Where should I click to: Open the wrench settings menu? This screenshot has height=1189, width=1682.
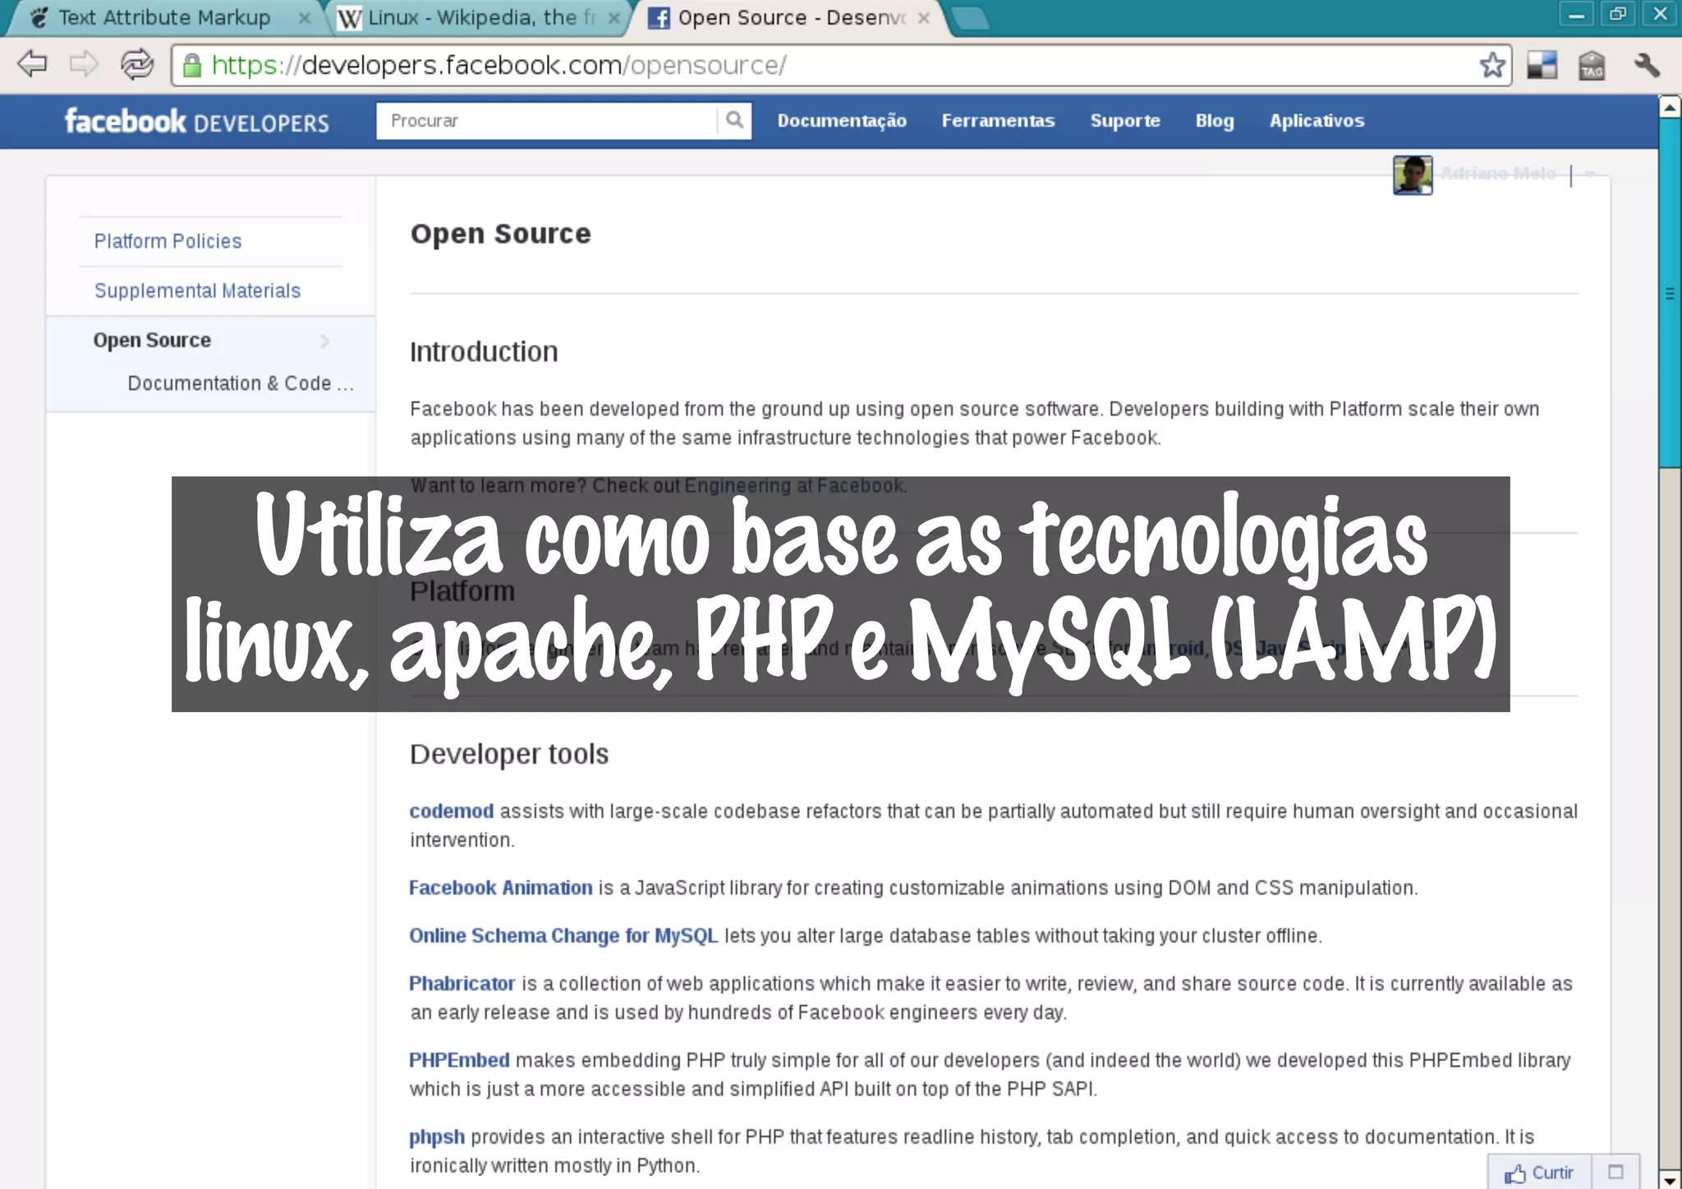[1647, 65]
